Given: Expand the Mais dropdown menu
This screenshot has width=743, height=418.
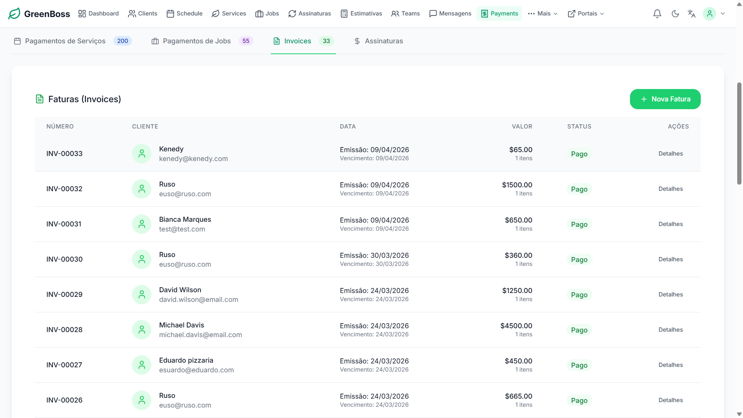Looking at the screenshot, I should tap(543, 14).
